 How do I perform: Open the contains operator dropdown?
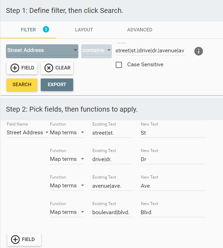pos(97,51)
